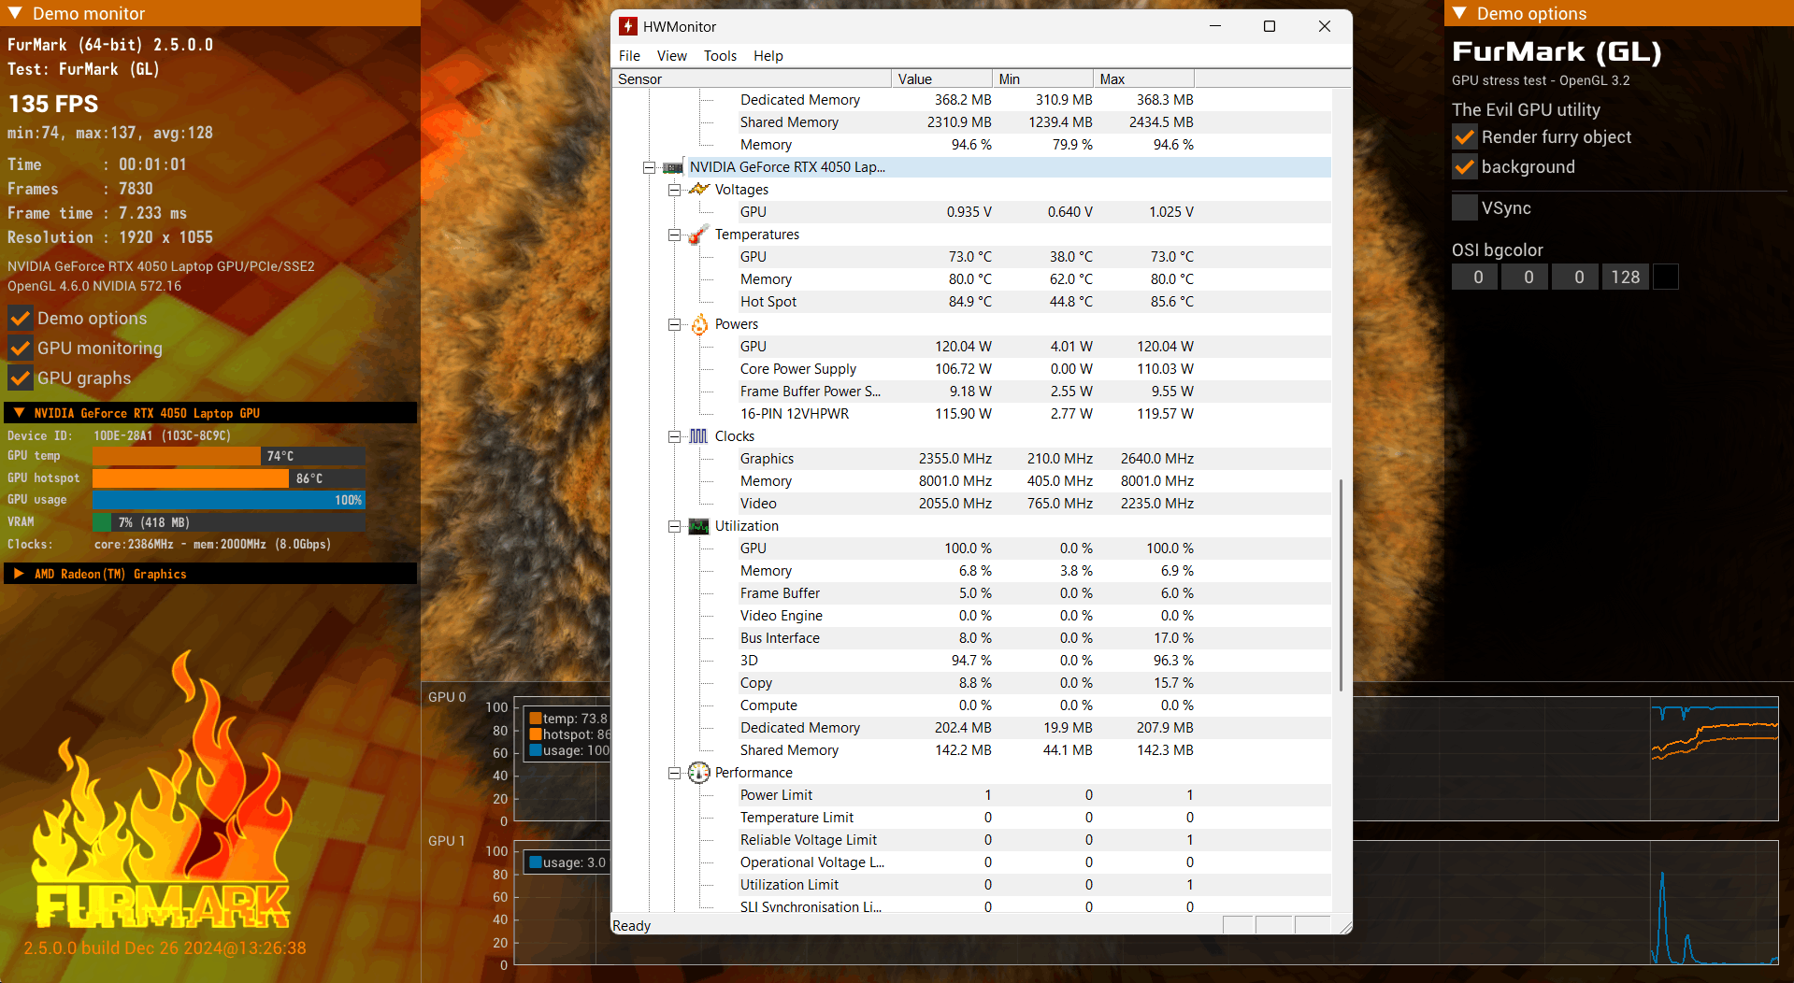This screenshot has height=983, width=1794.
Task: Collapse the Demo options panel triangle
Action: click(x=1459, y=13)
